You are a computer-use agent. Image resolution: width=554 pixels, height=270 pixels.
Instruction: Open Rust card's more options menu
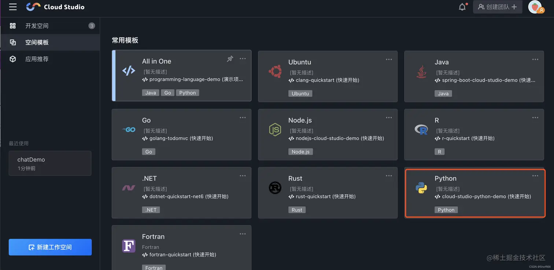coord(389,176)
